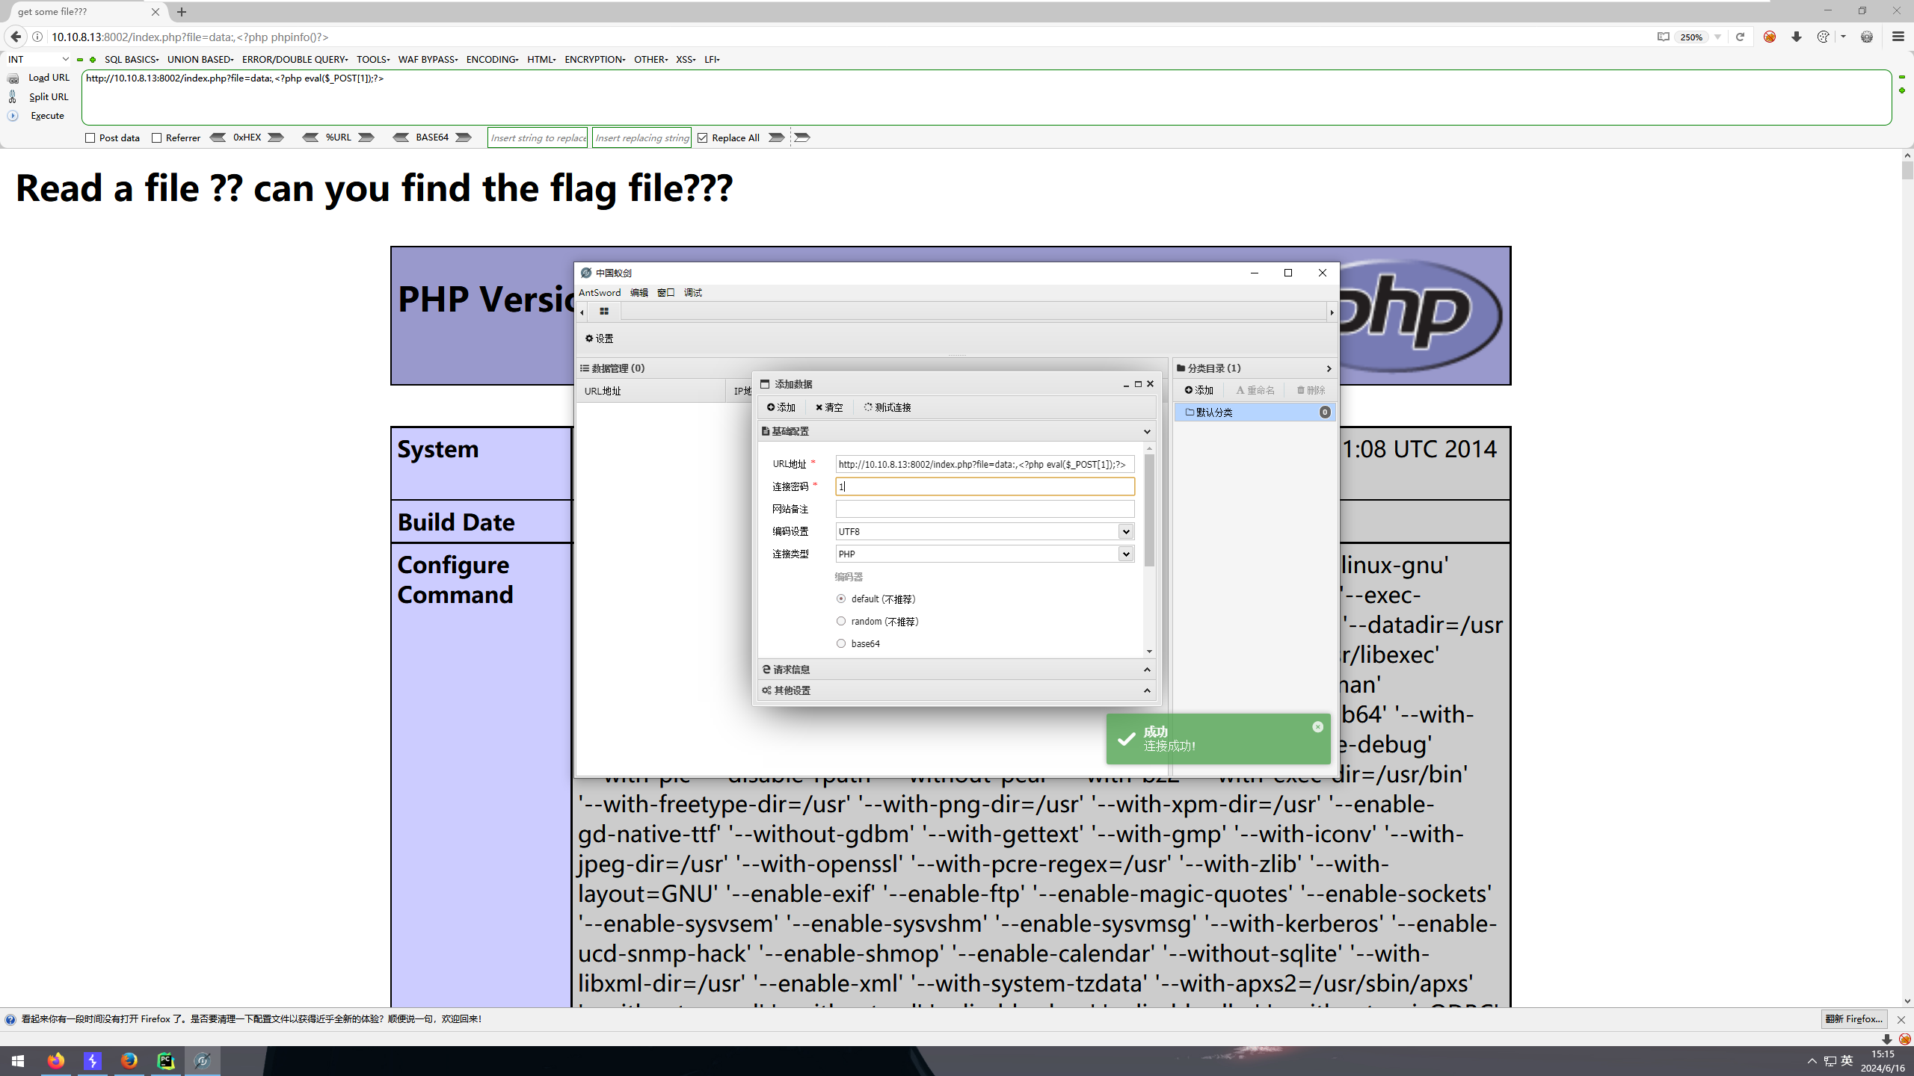Click the Execute play icon in HackBar

click(13, 116)
